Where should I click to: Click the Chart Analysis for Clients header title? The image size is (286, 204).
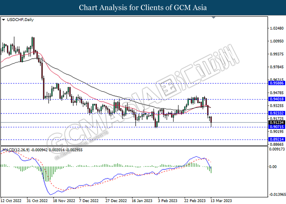click(143, 8)
